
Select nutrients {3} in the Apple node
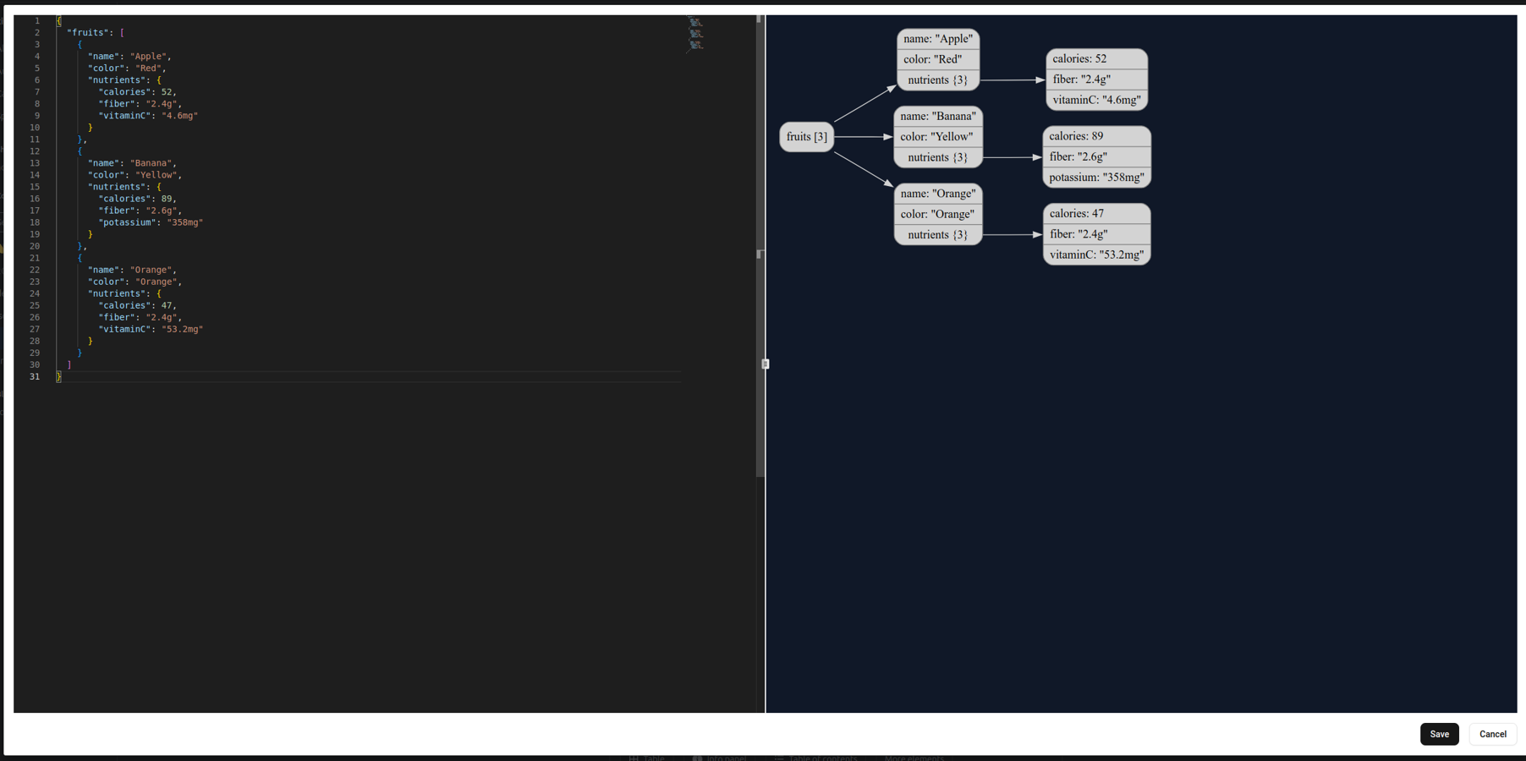coord(938,79)
